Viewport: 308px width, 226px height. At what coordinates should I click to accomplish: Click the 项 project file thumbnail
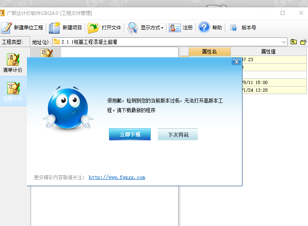tap(46, 53)
